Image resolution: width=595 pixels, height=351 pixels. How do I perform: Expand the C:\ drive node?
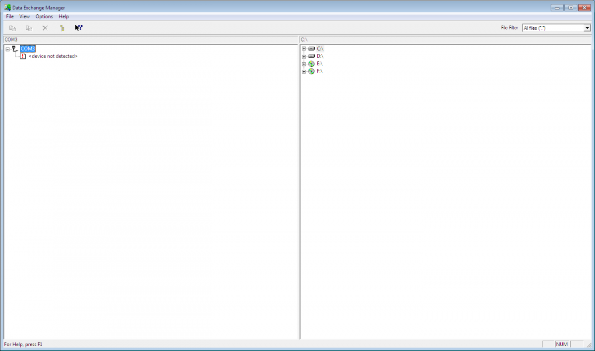pos(303,49)
